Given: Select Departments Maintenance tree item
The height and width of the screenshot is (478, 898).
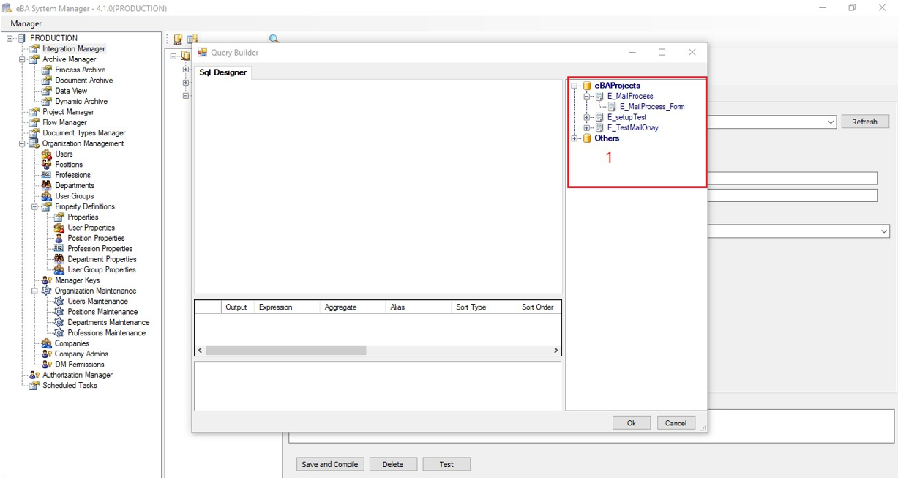Looking at the screenshot, I should [108, 322].
